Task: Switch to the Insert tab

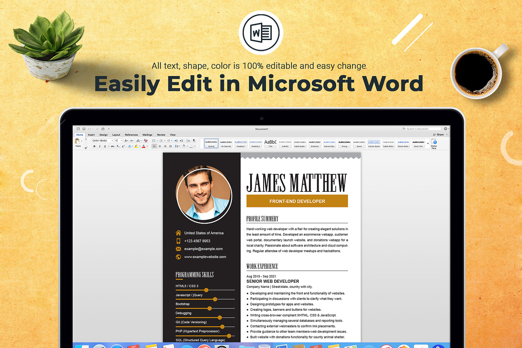Action: pos(91,135)
